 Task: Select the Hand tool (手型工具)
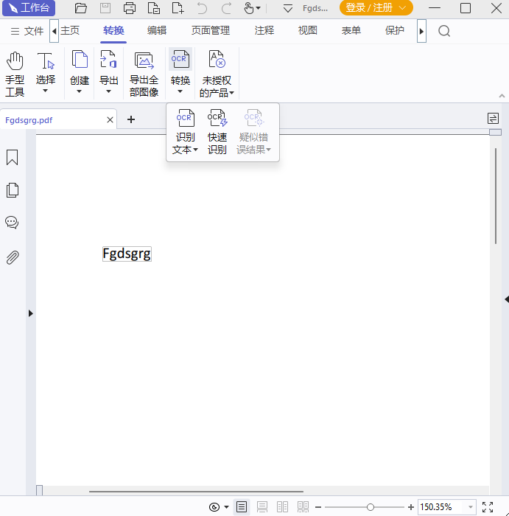pyautogui.click(x=15, y=74)
